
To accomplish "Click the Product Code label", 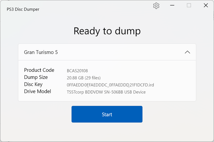I will tap(39, 70).
